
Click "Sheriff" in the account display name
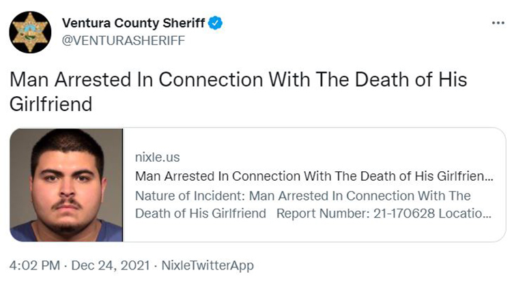point(184,23)
